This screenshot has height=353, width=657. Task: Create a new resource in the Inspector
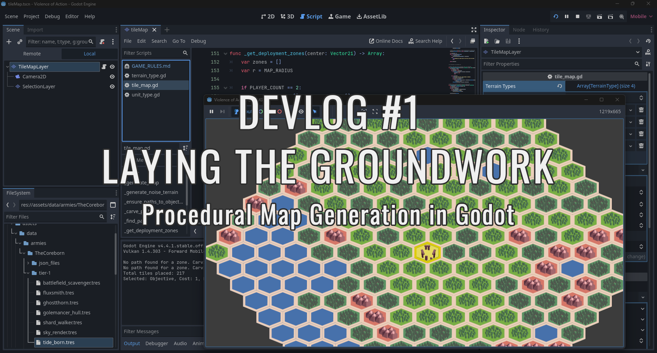[486, 41]
